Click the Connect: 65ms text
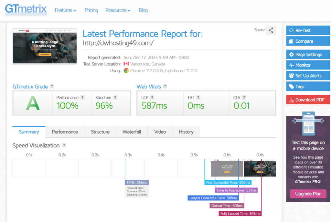 (x=136, y=191)
